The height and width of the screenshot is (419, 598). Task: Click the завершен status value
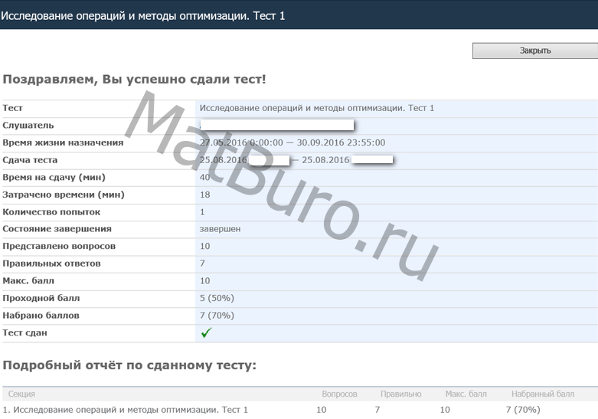point(220,229)
